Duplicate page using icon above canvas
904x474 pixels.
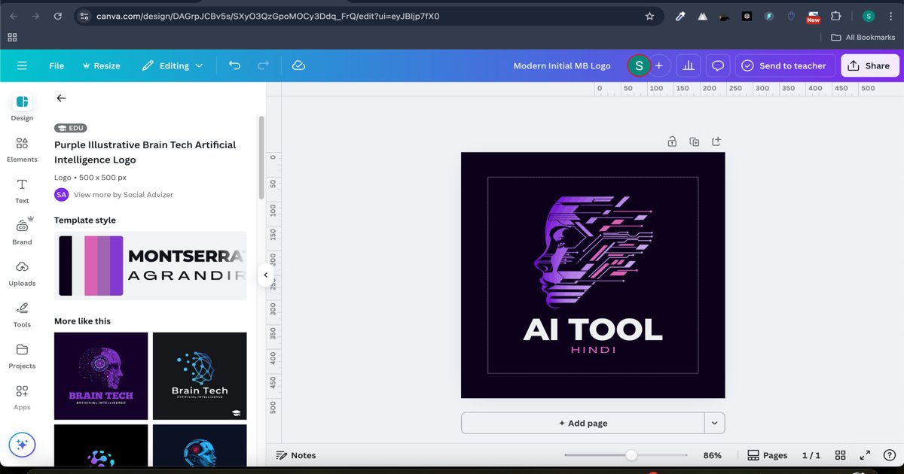coord(695,141)
